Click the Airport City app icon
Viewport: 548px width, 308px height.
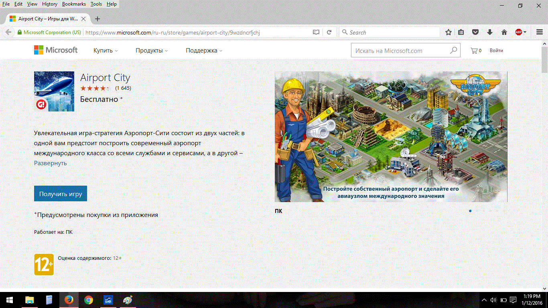pos(54,91)
